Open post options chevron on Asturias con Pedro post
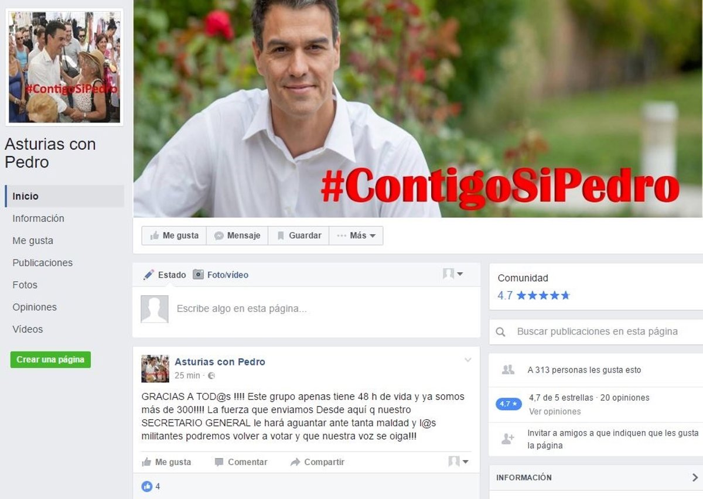Image resolution: width=703 pixels, height=499 pixels. (467, 360)
